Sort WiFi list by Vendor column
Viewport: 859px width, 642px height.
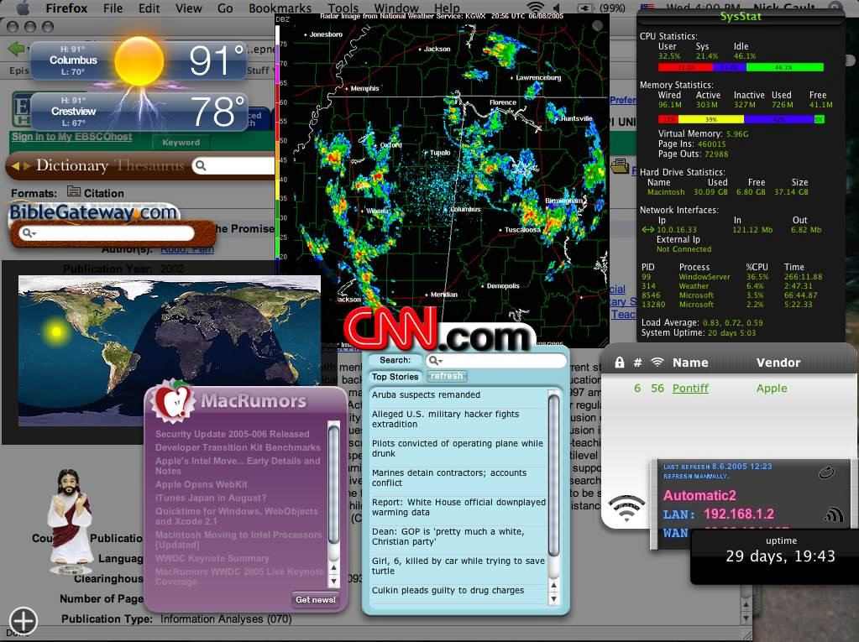click(x=778, y=363)
